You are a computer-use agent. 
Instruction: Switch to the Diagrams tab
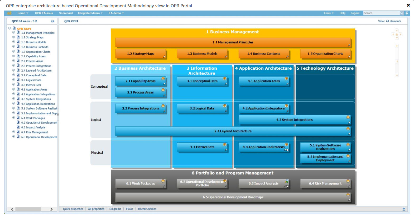(115, 209)
